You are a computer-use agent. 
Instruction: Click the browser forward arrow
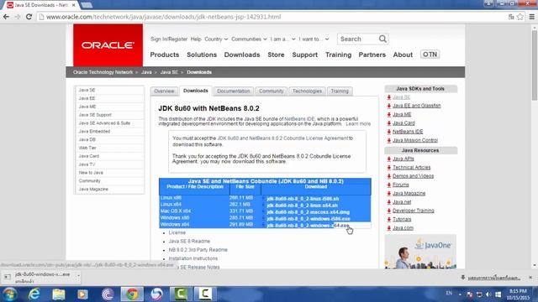point(18,17)
